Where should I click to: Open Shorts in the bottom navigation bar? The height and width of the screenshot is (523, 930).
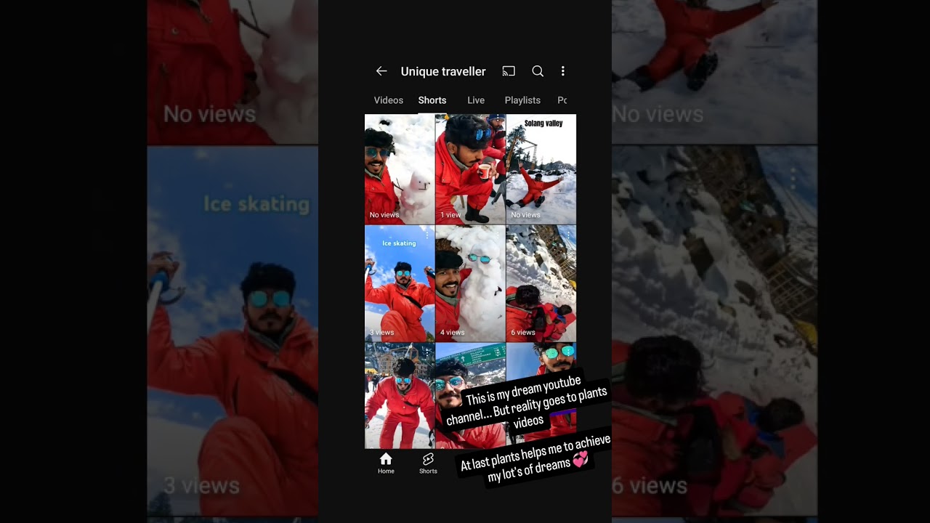[x=428, y=463]
